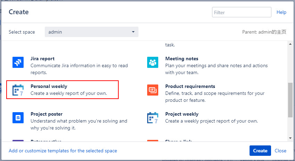Click the partially visible Share a link icon
295x161 pixels.
point(153,140)
